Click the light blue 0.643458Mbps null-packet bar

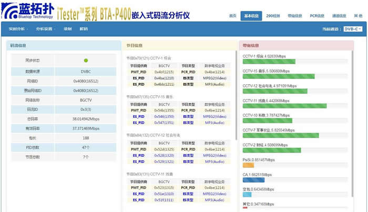[x=247, y=195]
